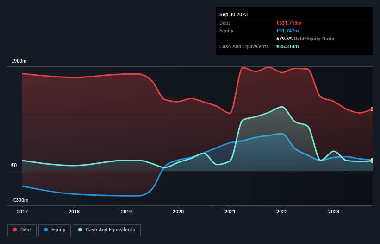Click the 2023 x-axis label

point(334,212)
